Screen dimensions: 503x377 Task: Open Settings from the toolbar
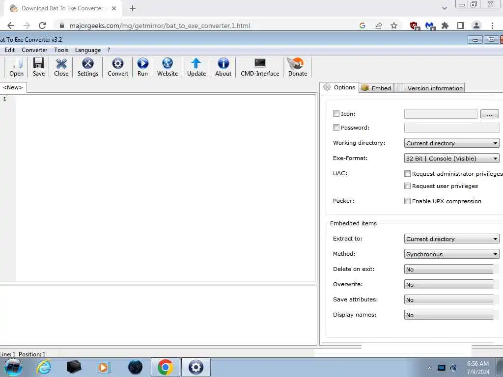click(x=87, y=67)
